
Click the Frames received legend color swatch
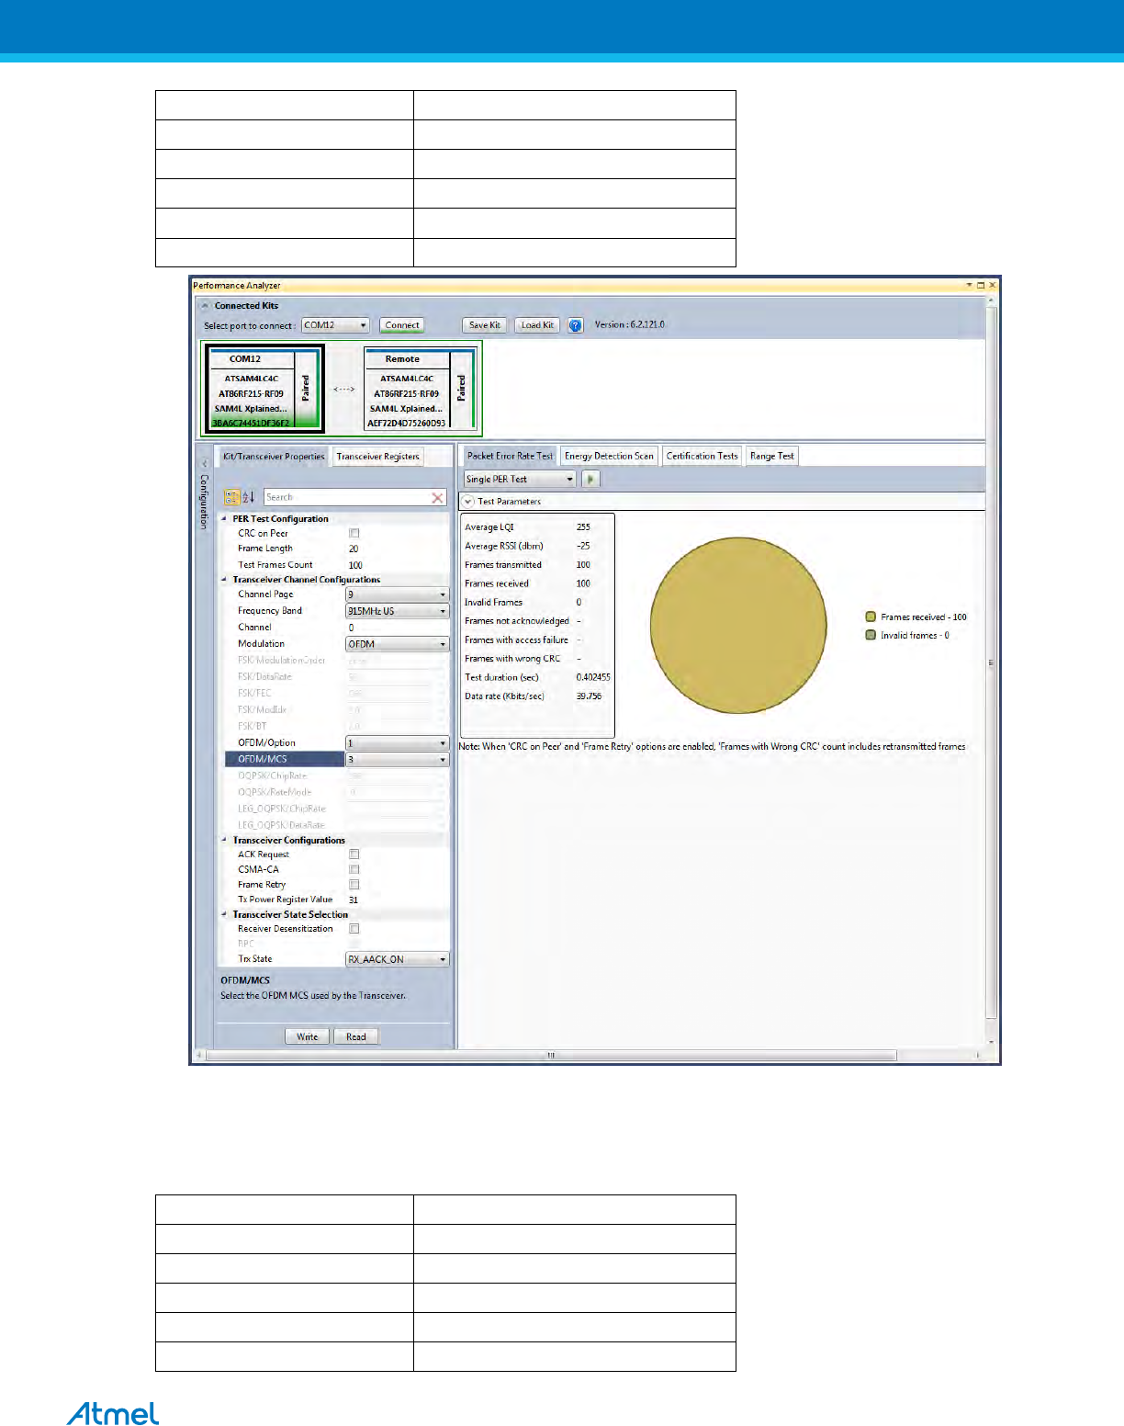point(871,617)
